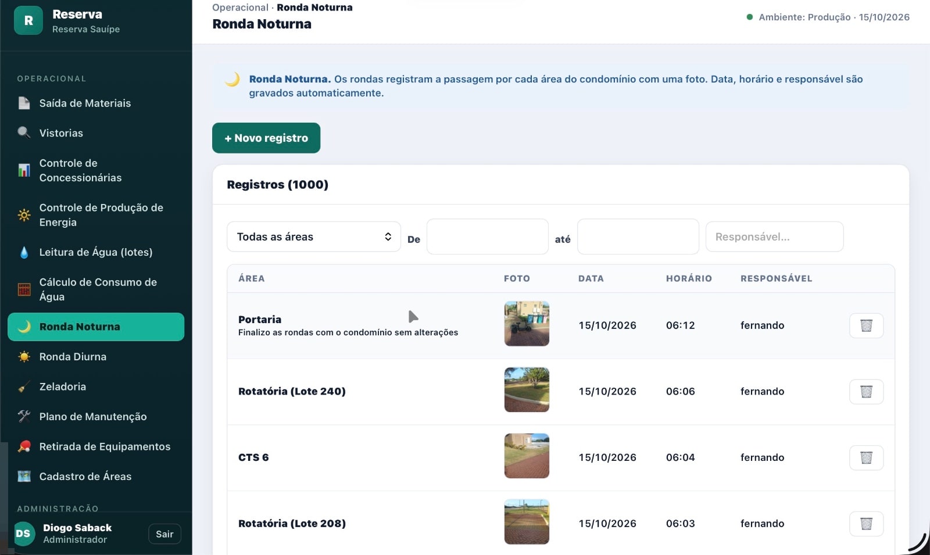This screenshot has height=555, width=930.
Task: Open the Rotatória (Lote 240) photo thumbnail
Action: click(x=527, y=390)
